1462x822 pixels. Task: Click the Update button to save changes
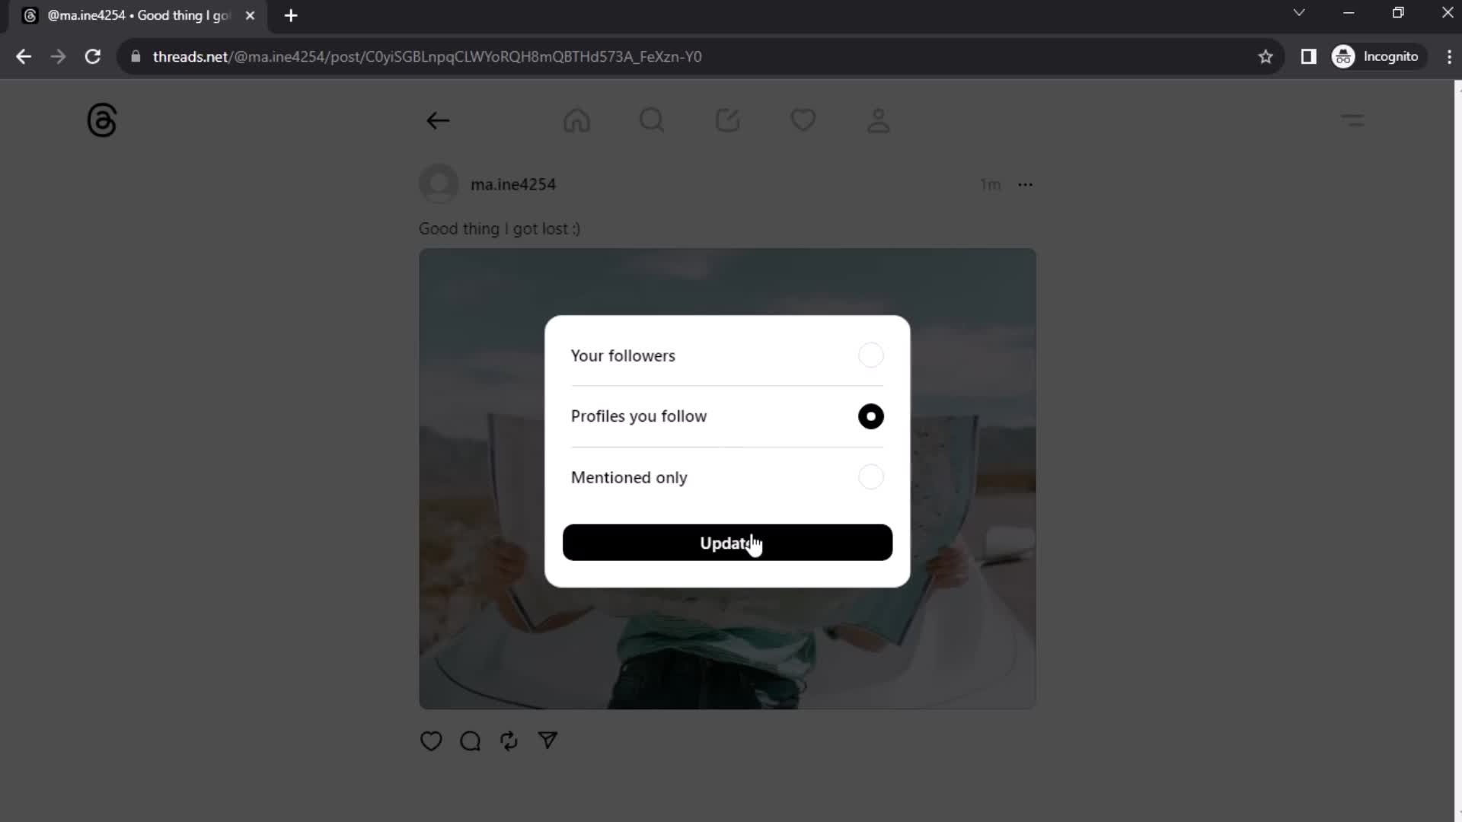tap(731, 542)
